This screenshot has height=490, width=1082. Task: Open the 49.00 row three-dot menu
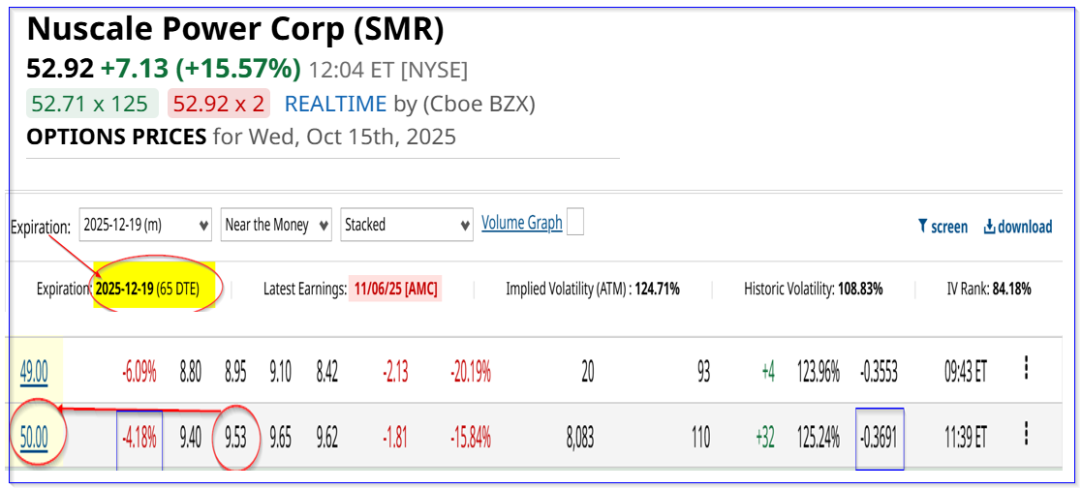(x=1026, y=369)
